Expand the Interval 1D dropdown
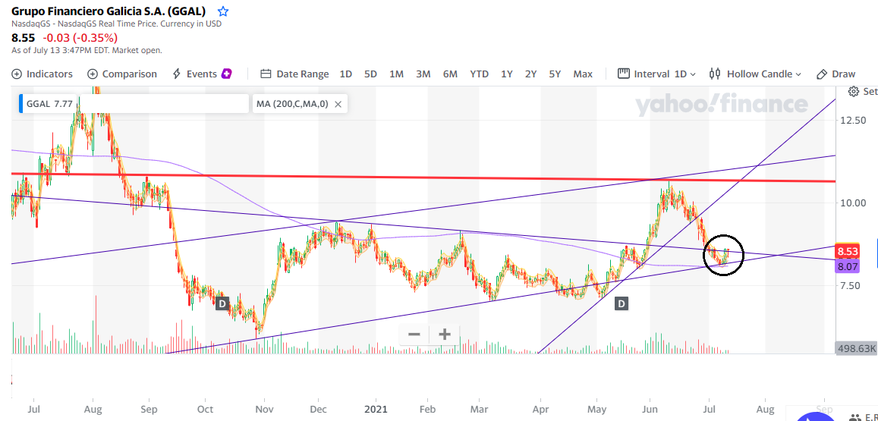 point(657,74)
